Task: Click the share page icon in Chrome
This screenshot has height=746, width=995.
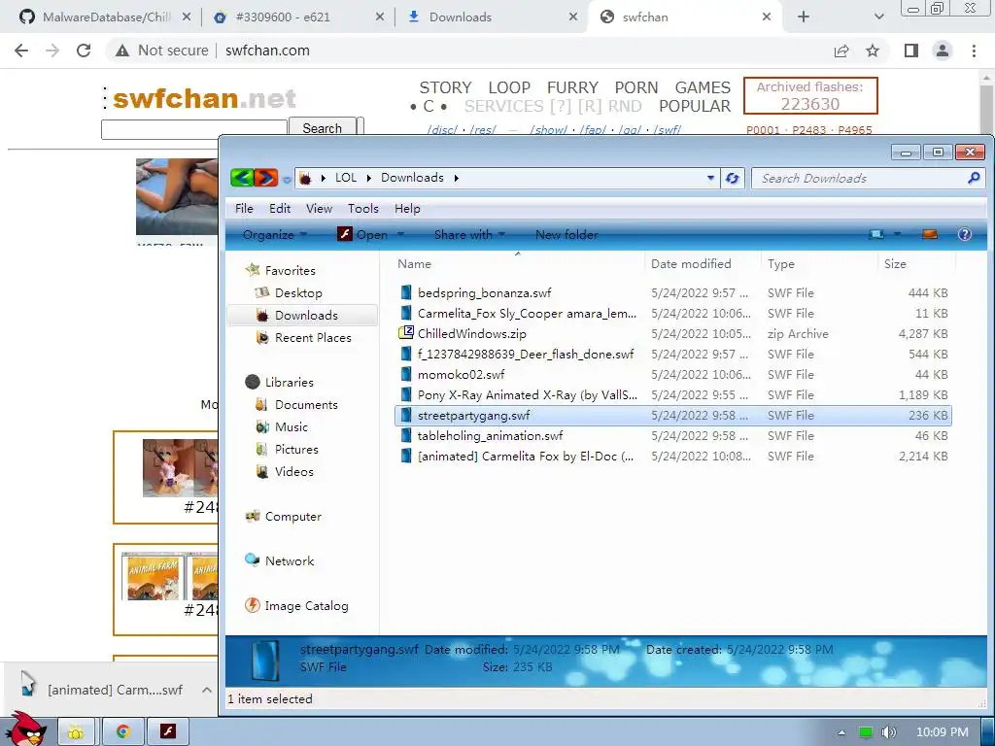Action: (x=841, y=51)
